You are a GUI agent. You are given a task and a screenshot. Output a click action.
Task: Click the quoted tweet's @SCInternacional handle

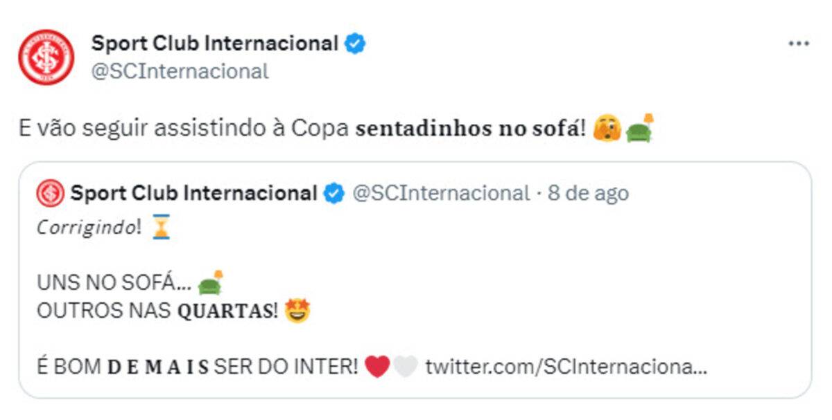click(441, 193)
